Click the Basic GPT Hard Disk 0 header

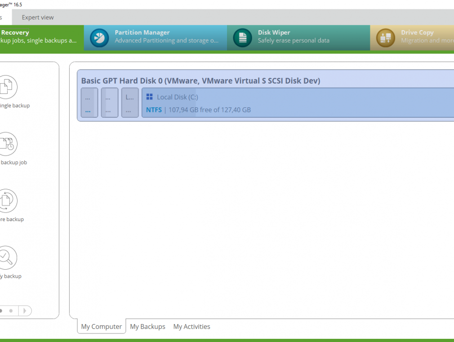[200, 80]
